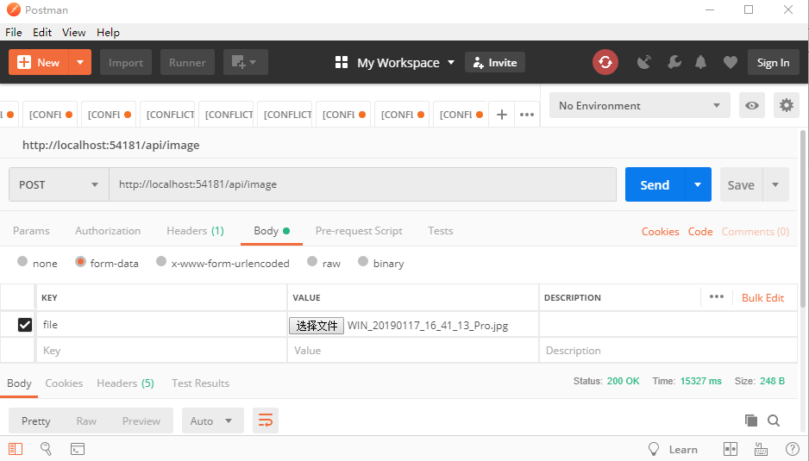Click the Send button

[655, 184]
